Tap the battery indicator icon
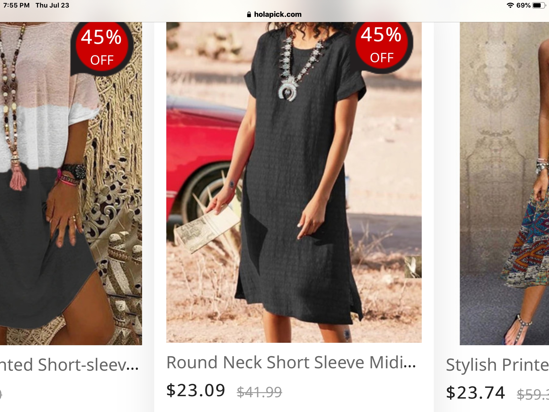The image size is (549, 412). pyautogui.click(x=539, y=5)
